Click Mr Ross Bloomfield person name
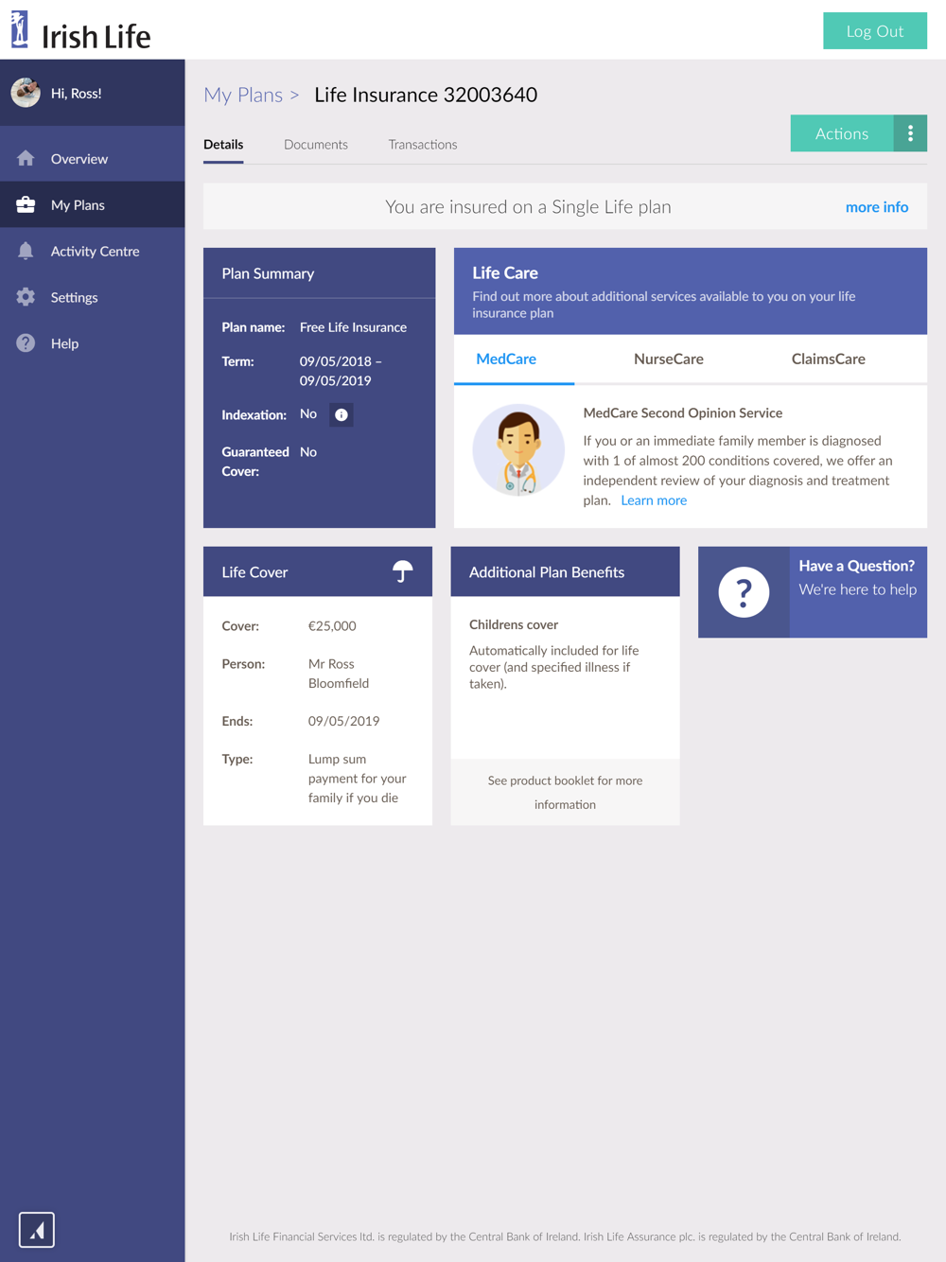This screenshot has height=1262, width=946. click(339, 674)
